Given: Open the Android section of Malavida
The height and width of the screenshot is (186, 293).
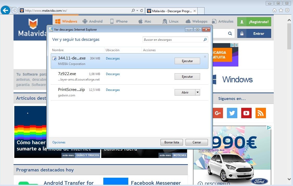Looking at the screenshot, I should point(92,21).
